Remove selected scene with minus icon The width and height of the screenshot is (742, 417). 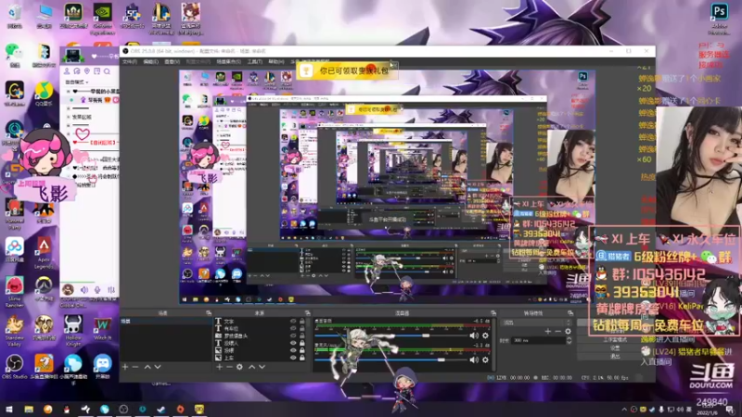[135, 367]
